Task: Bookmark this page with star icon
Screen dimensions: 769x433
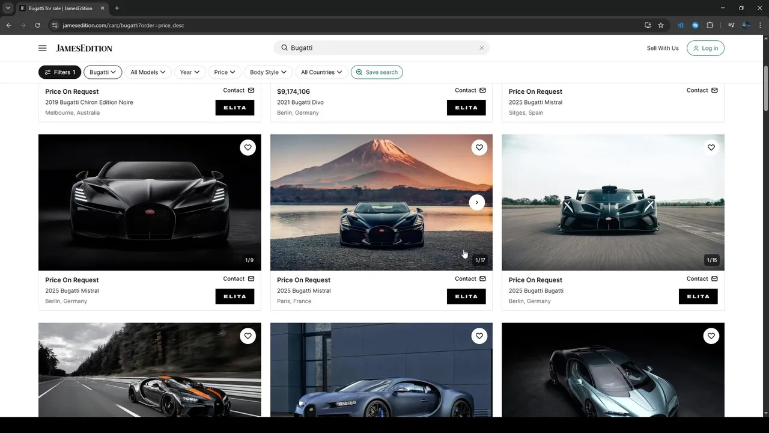Action: point(661,25)
